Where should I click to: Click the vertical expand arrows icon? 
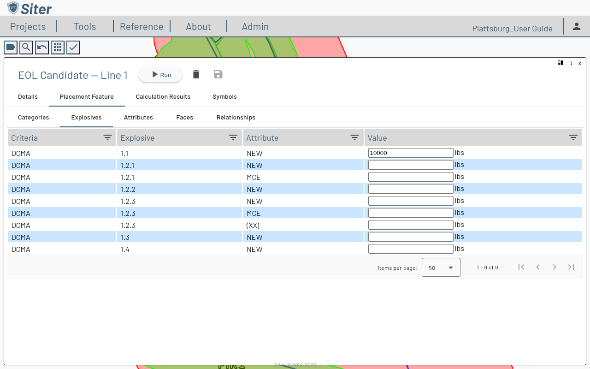pos(571,63)
